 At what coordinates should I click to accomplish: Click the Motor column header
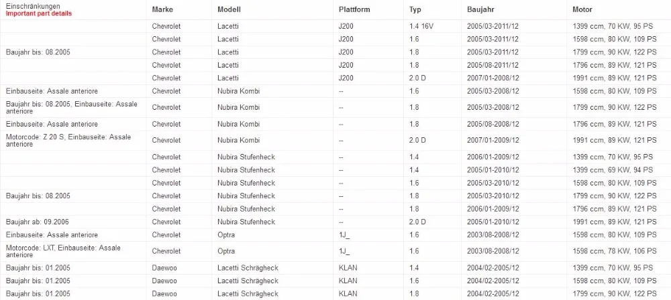[x=582, y=9]
